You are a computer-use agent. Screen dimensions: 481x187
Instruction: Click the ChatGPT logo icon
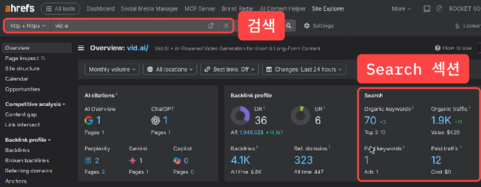[156, 120]
